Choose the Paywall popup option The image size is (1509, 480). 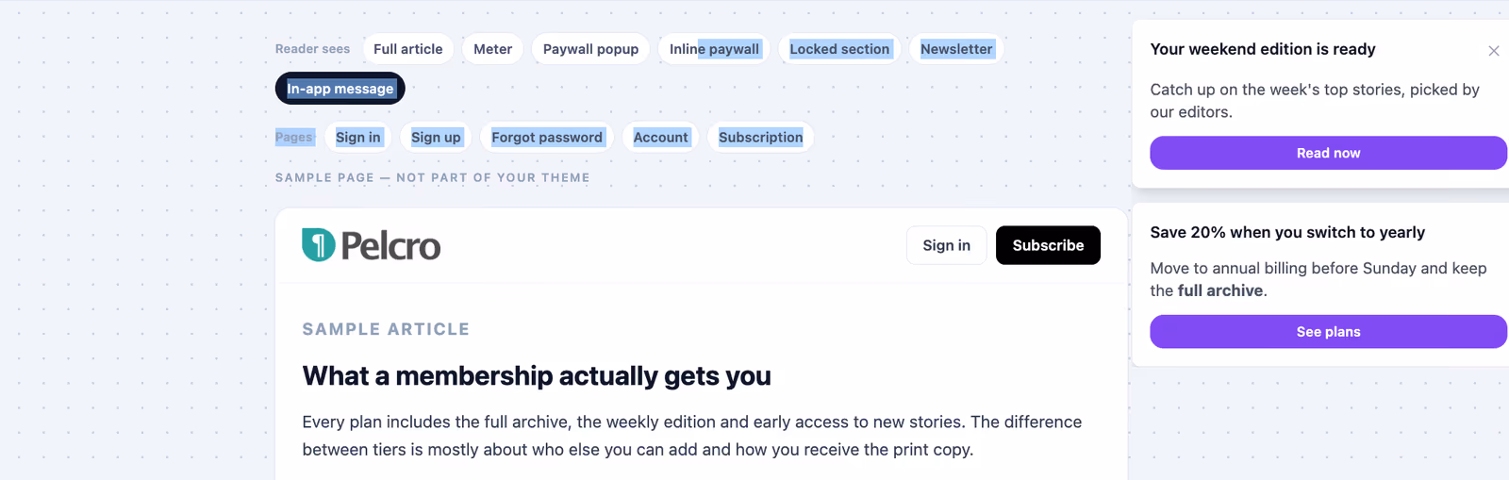click(590, 49)
